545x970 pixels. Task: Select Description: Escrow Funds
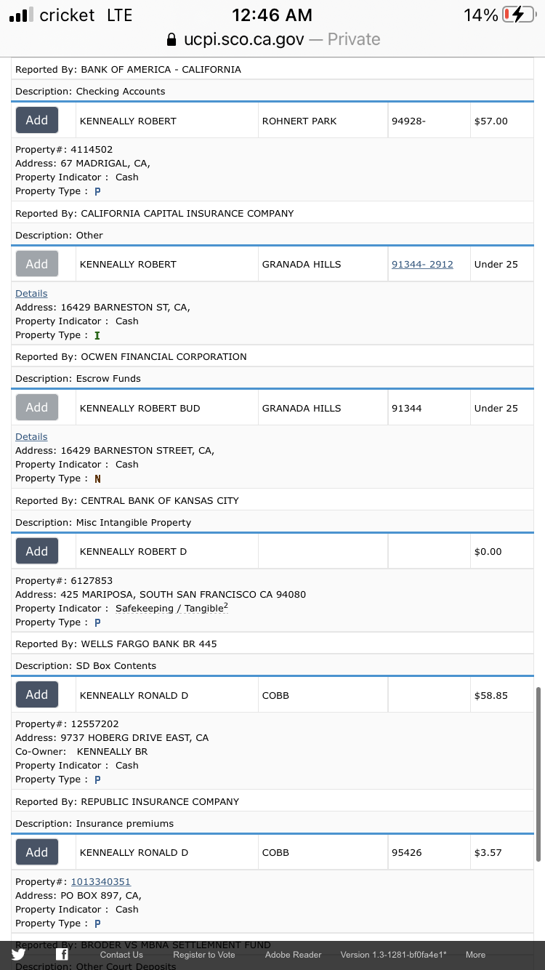[x=78, y=378]
